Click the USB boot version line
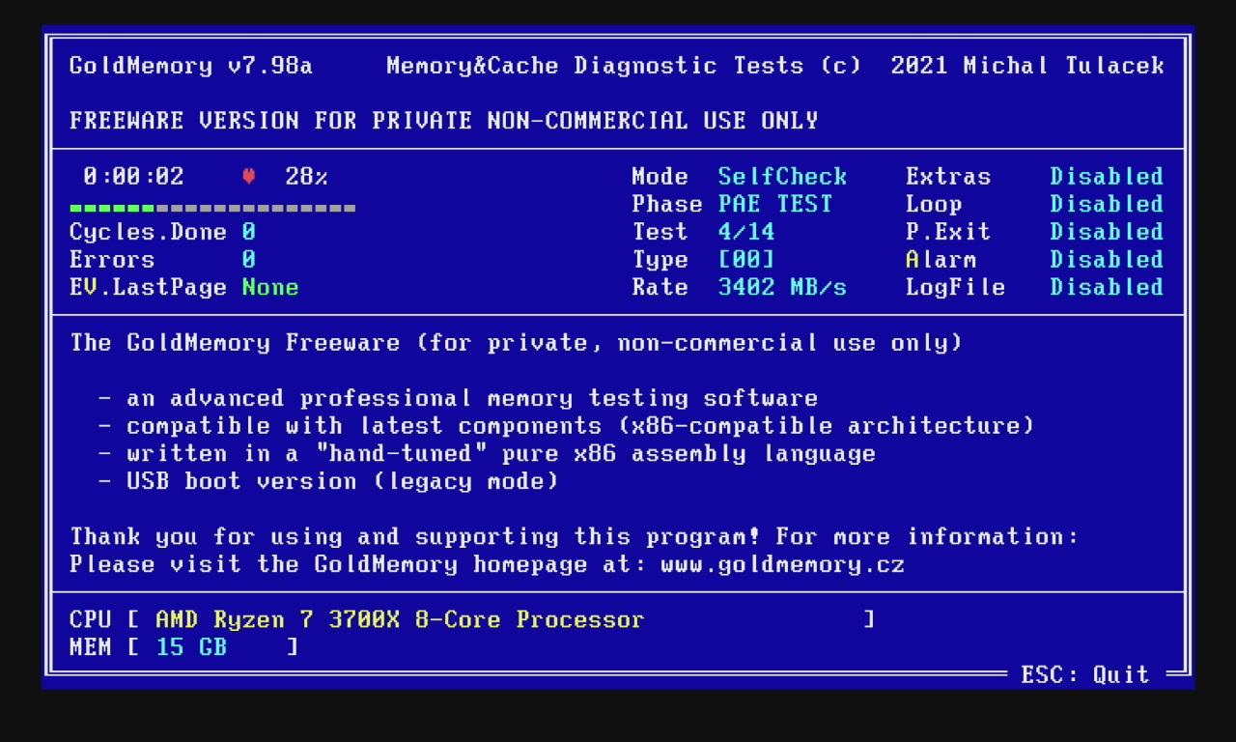 point(329,481)
